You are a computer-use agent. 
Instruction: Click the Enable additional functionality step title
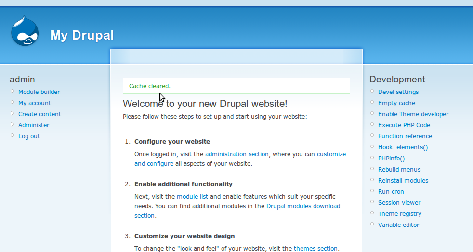pos(184,184)
